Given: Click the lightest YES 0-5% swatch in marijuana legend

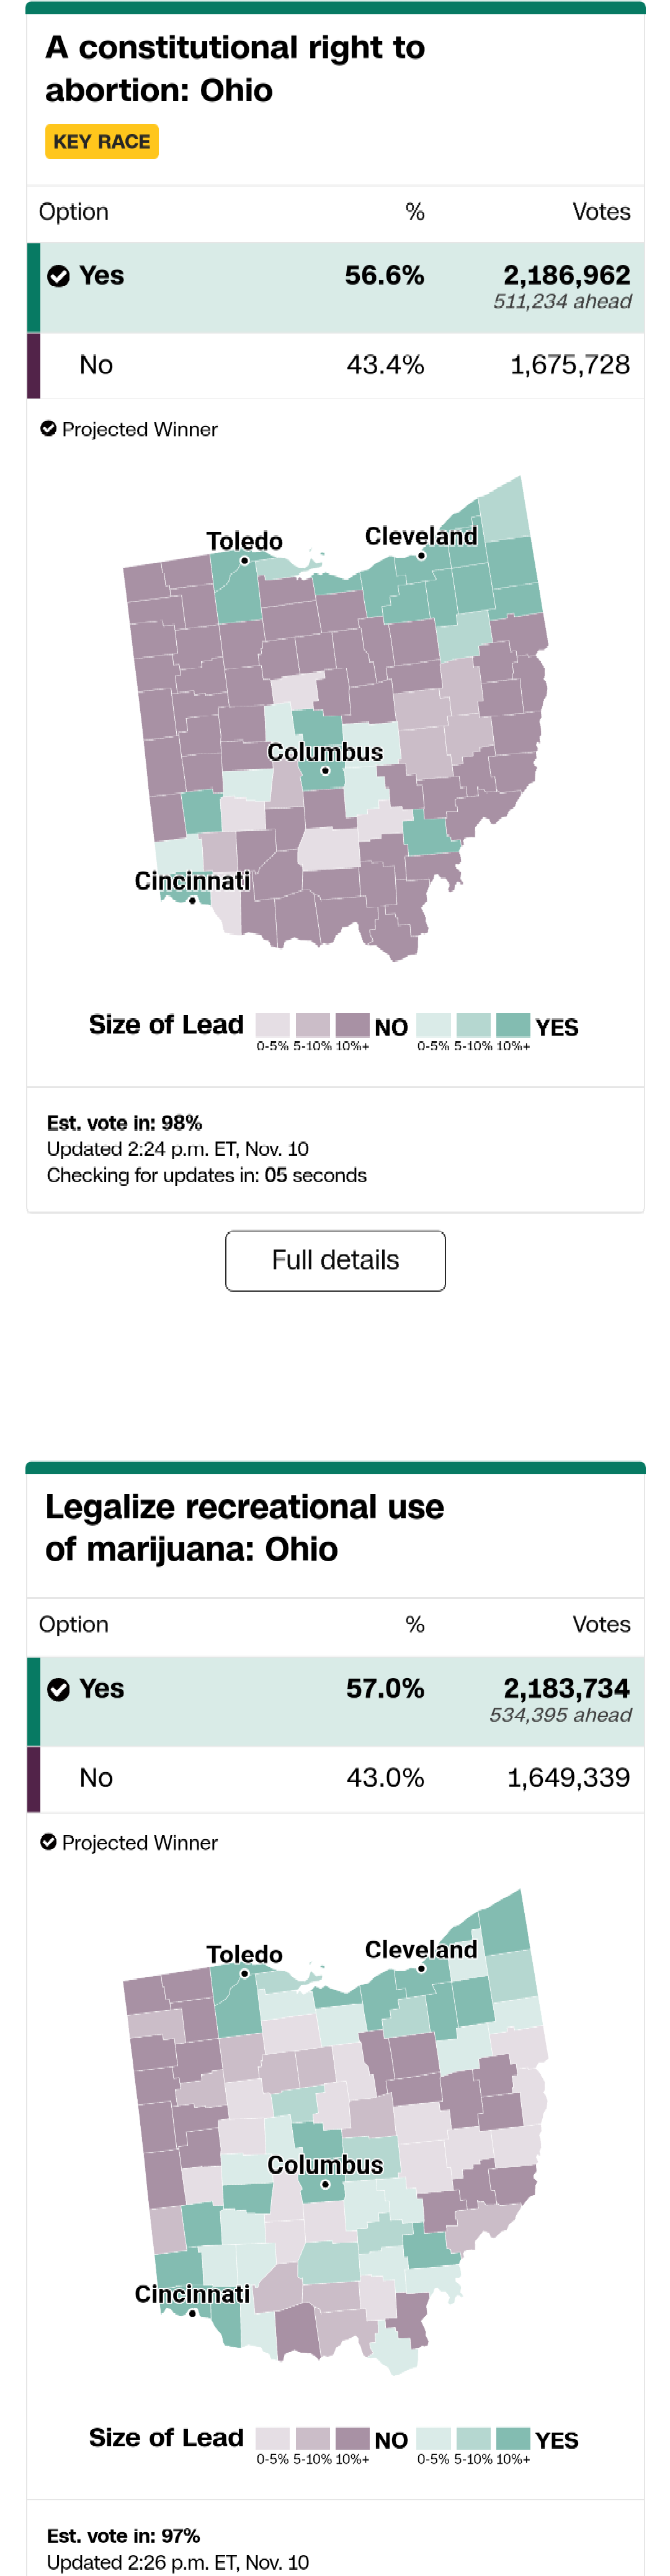Looking at the screenshot, I should point(433,2438).
